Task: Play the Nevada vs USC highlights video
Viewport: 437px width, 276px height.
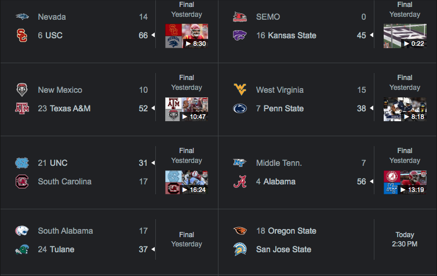Action: click(x=187, y=36)
